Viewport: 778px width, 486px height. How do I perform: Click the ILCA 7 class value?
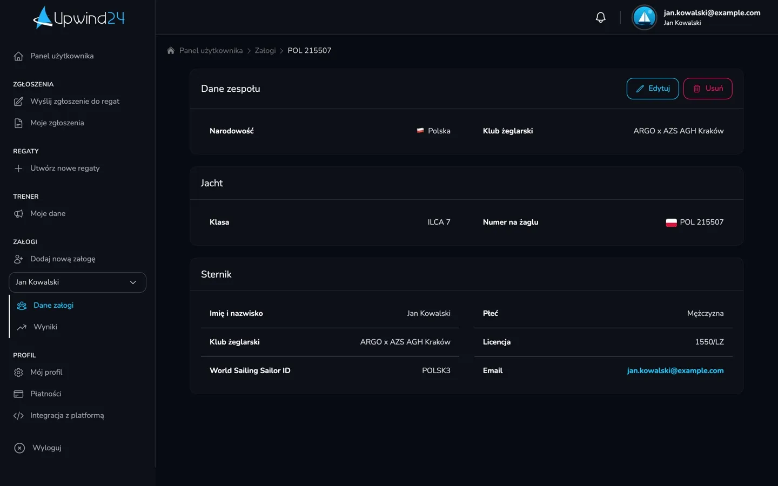[x=439, y=222]
